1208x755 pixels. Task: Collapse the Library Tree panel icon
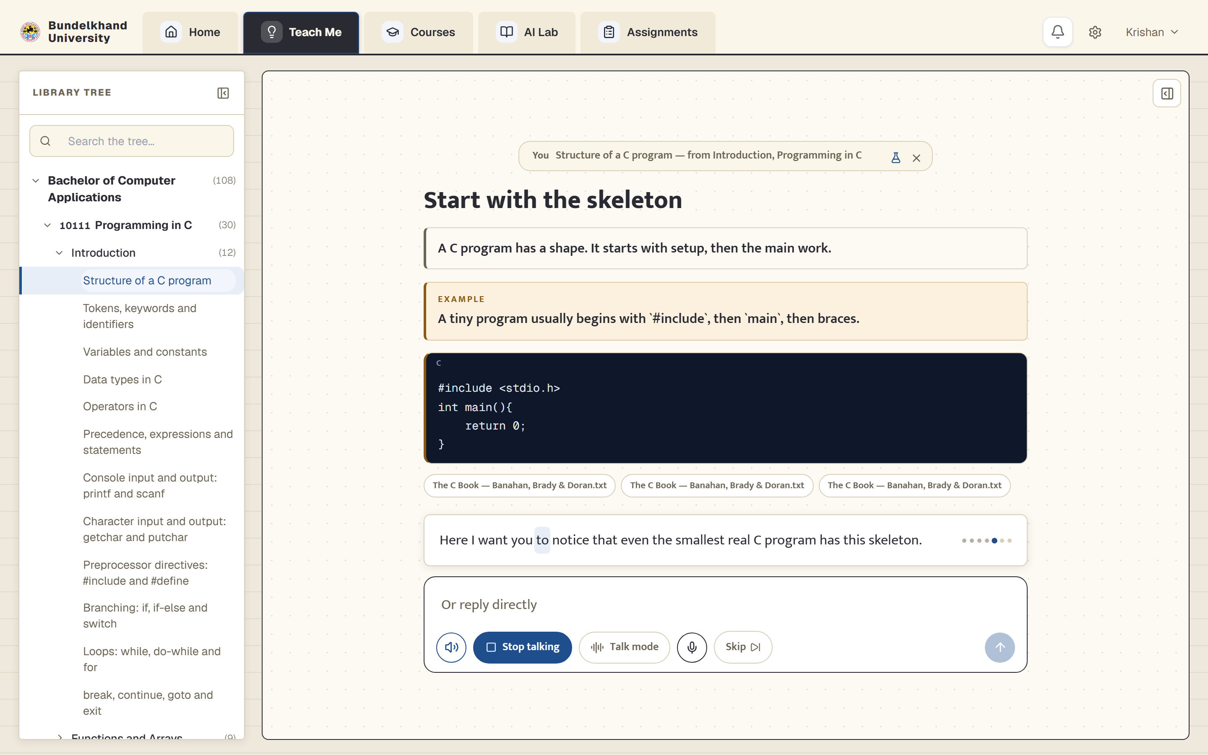tap(223, 93)
